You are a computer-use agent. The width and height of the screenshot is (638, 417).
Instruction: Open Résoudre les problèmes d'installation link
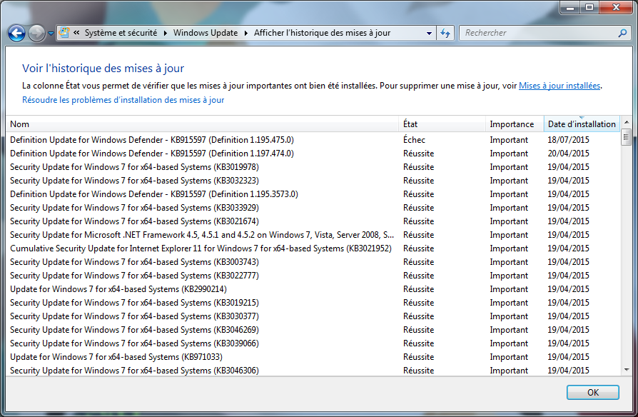click(x=123, y=100)
